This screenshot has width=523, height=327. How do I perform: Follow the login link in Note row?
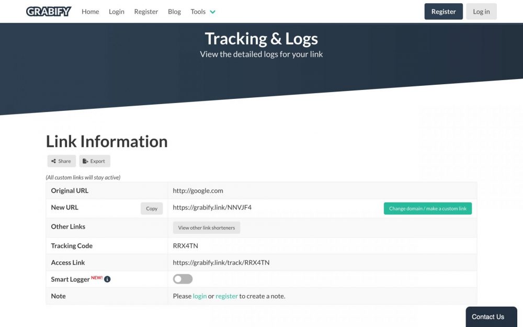(200, 296)
